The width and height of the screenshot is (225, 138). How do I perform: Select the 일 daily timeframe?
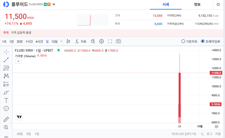tap(47, 41)
